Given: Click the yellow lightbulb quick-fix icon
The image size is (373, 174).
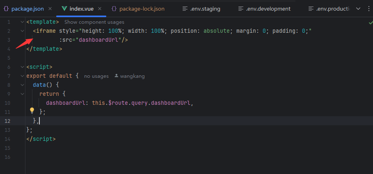Looking at the screenshot, I should (x=32, y=111).
